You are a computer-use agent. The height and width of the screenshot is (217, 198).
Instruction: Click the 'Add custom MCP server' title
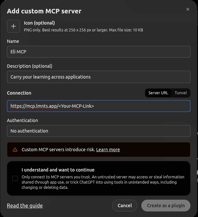[44, 11]
